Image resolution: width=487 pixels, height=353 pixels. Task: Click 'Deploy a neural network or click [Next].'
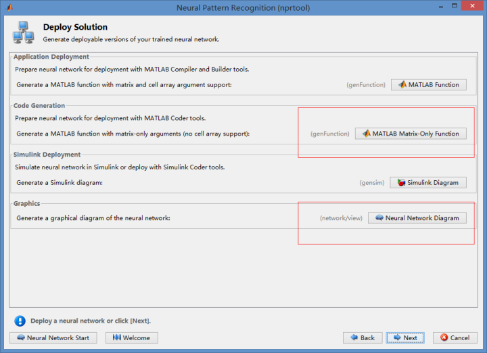click(x=91, y=321)
